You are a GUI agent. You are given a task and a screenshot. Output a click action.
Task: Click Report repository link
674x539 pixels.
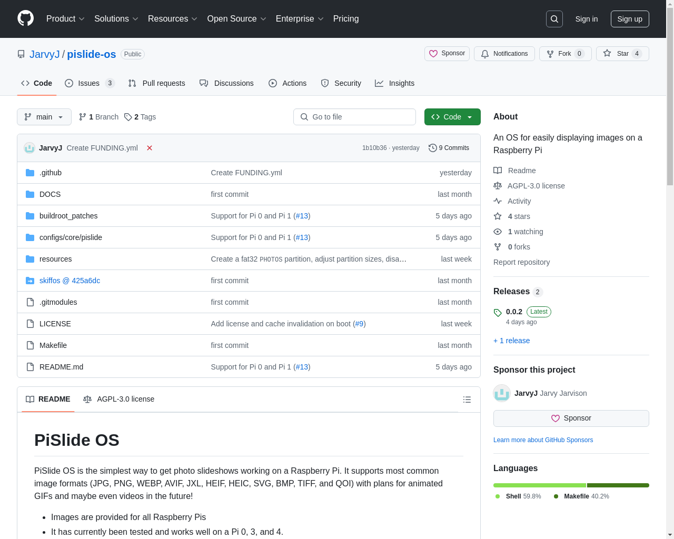521,262
